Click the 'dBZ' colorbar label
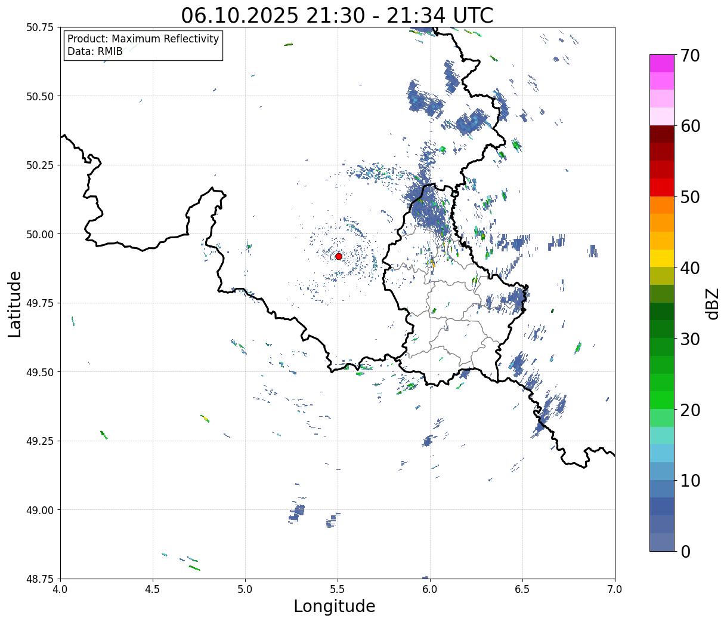Image resolution: width=727 pixels, height=621 pixels. tap(712, 303)
